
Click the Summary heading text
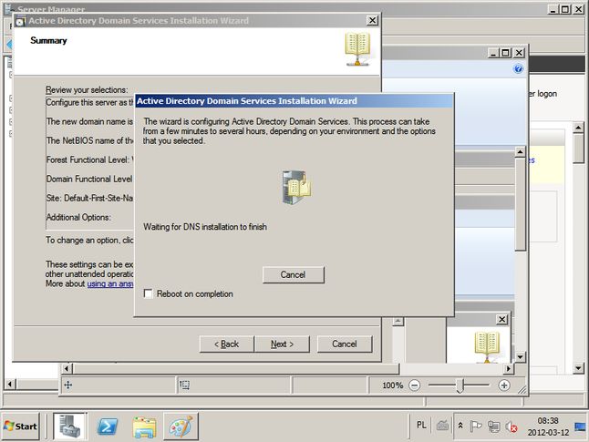[48, 41]
